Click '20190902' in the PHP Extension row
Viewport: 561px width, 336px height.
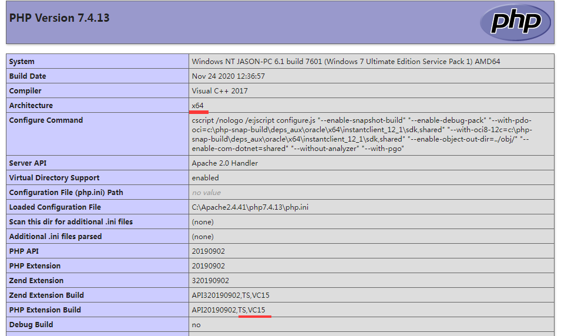point(208,266)
